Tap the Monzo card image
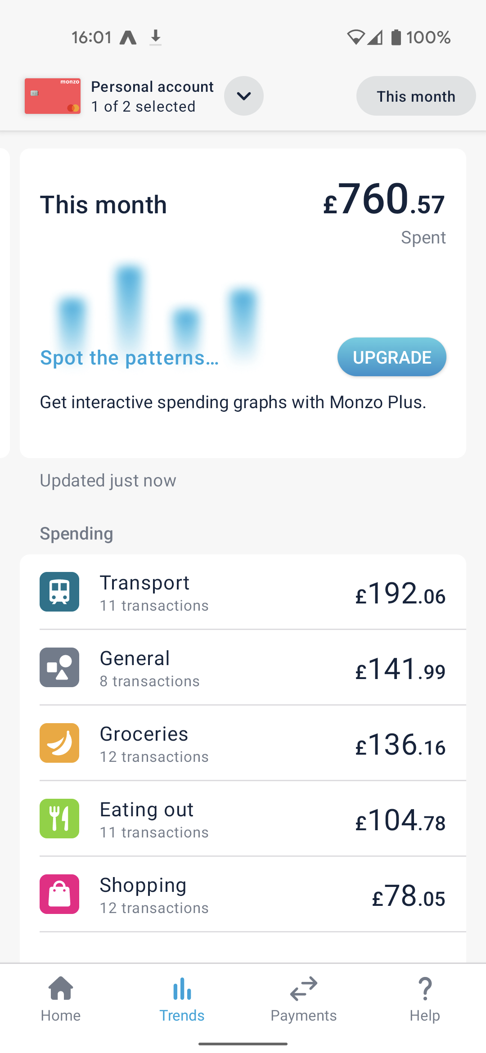Screen dimensions: 486x1053 pyautogui.click(x=53, y=96)
